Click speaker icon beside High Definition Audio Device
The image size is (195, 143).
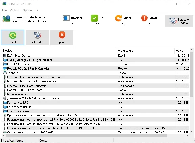[5, 98]
